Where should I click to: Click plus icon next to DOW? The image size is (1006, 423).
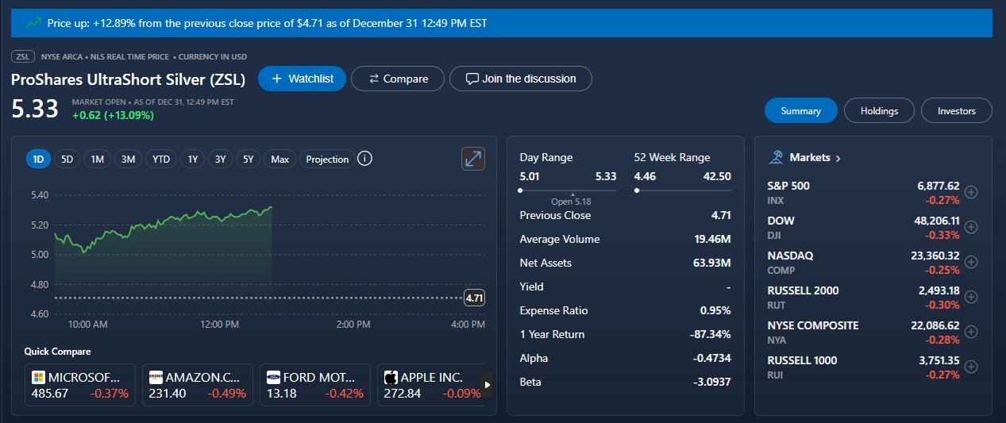pos(970,227)
